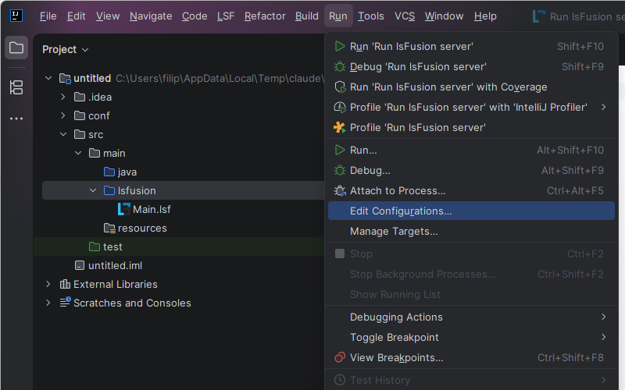Open the Project tool window folder icon

point(16,48)
